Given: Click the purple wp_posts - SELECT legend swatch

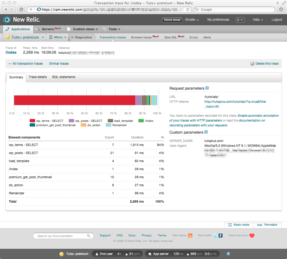Looking at the screenshot, I should coord(71,121).
